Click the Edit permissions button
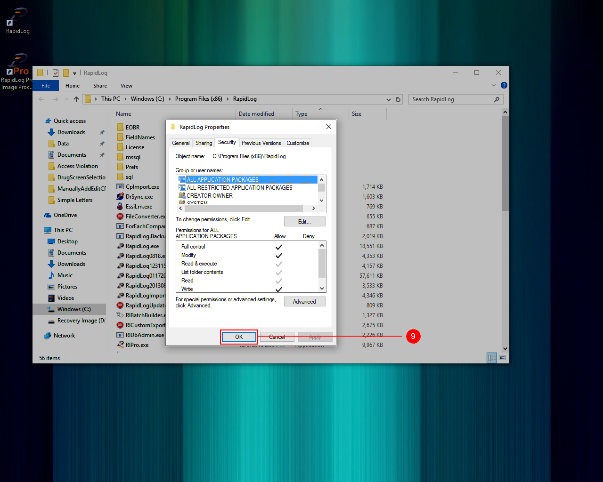The image size is (603, 482). pos(304,222)
